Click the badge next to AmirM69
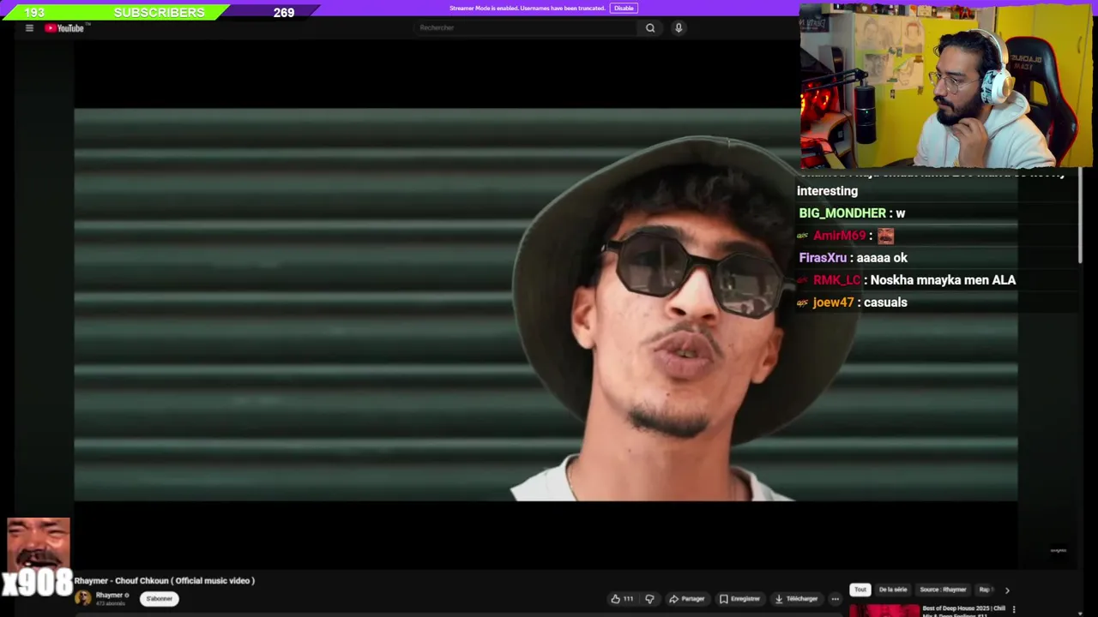The height and width of the screenshot is (617, 1098). click(803, 236)
